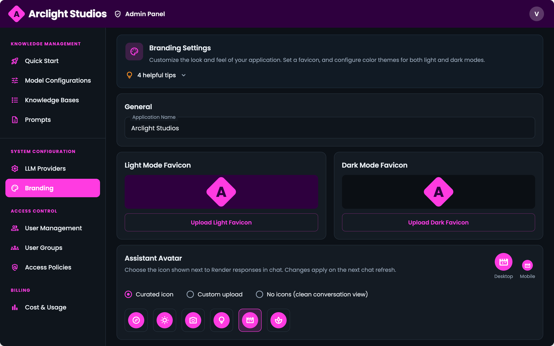Screen dimensions: 554x346
Task: Choose the clapperboard avatar icon
Action: click(250, 320)
